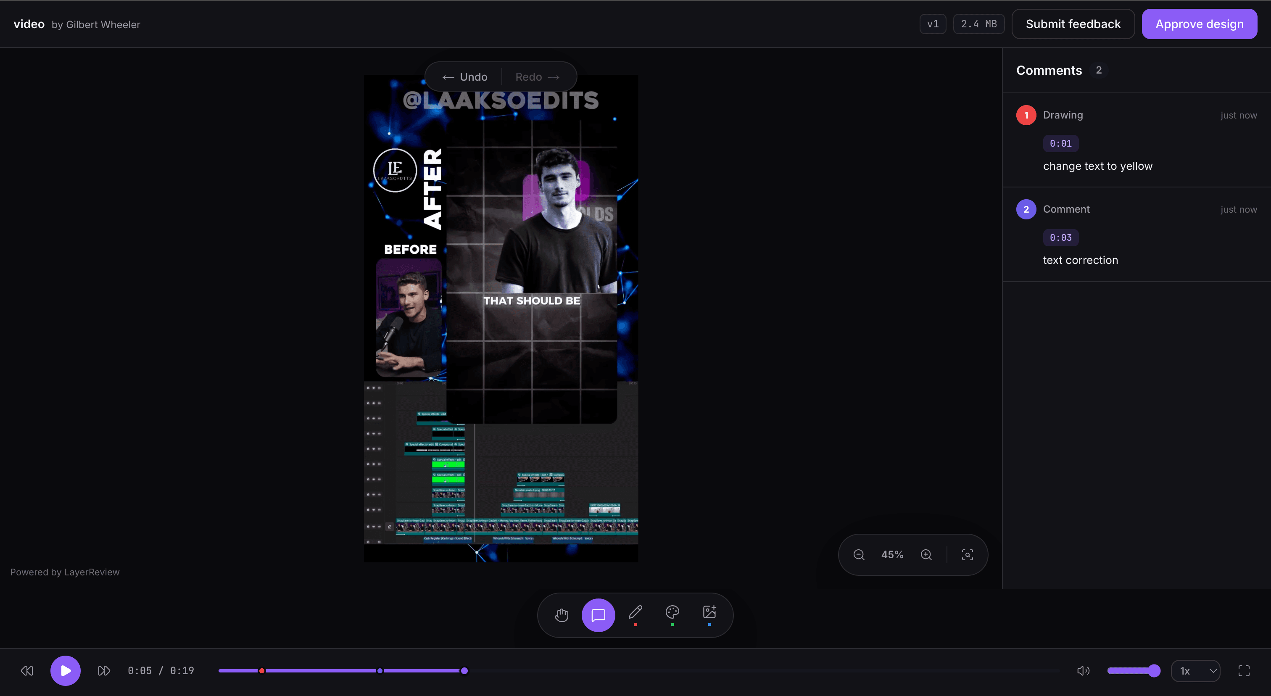Click the 0:05 / 0:19 time display
Image resolution: width=1271 pixels, height=696 pixels.
point(161,671)
